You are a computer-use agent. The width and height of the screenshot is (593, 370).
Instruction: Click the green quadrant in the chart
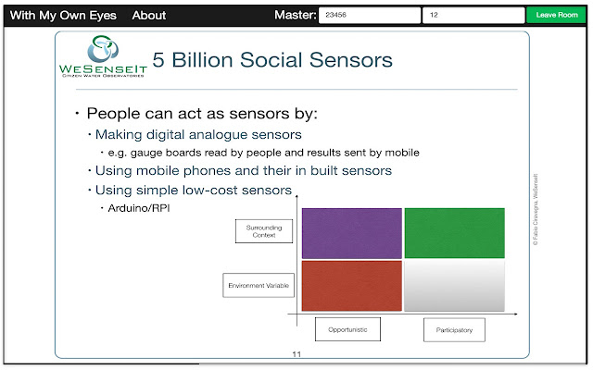tap(455, 233)
